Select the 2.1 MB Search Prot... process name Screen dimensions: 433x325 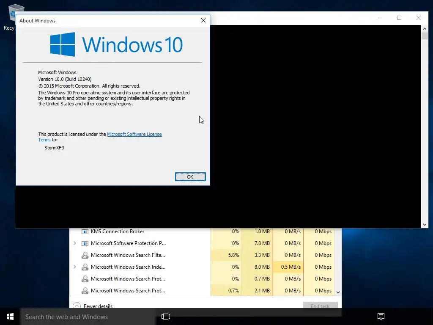pyautogui.click(x=128, y=291)
